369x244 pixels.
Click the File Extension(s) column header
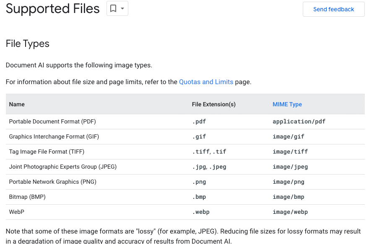(214, 104)
